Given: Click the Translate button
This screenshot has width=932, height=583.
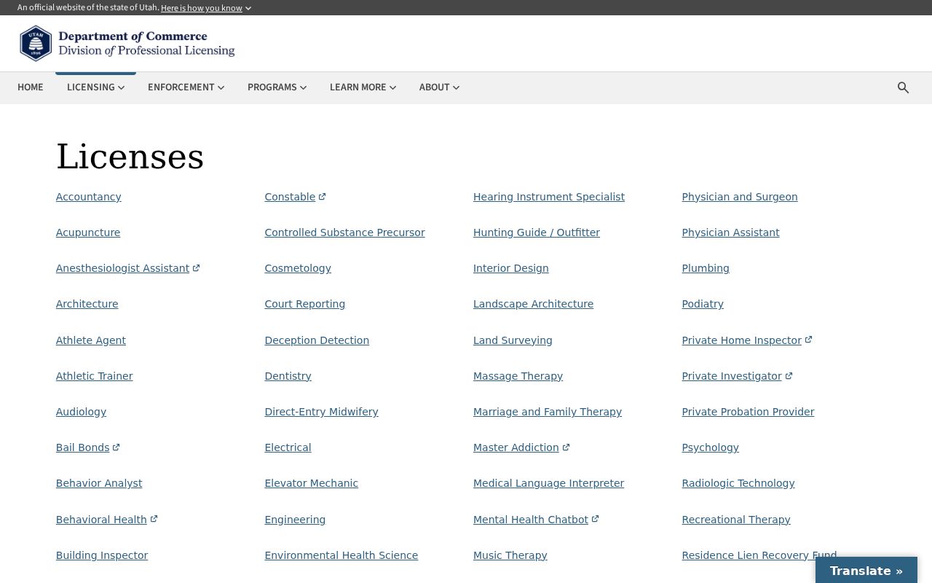Looking at the screenshot, I should coord(866,571).
